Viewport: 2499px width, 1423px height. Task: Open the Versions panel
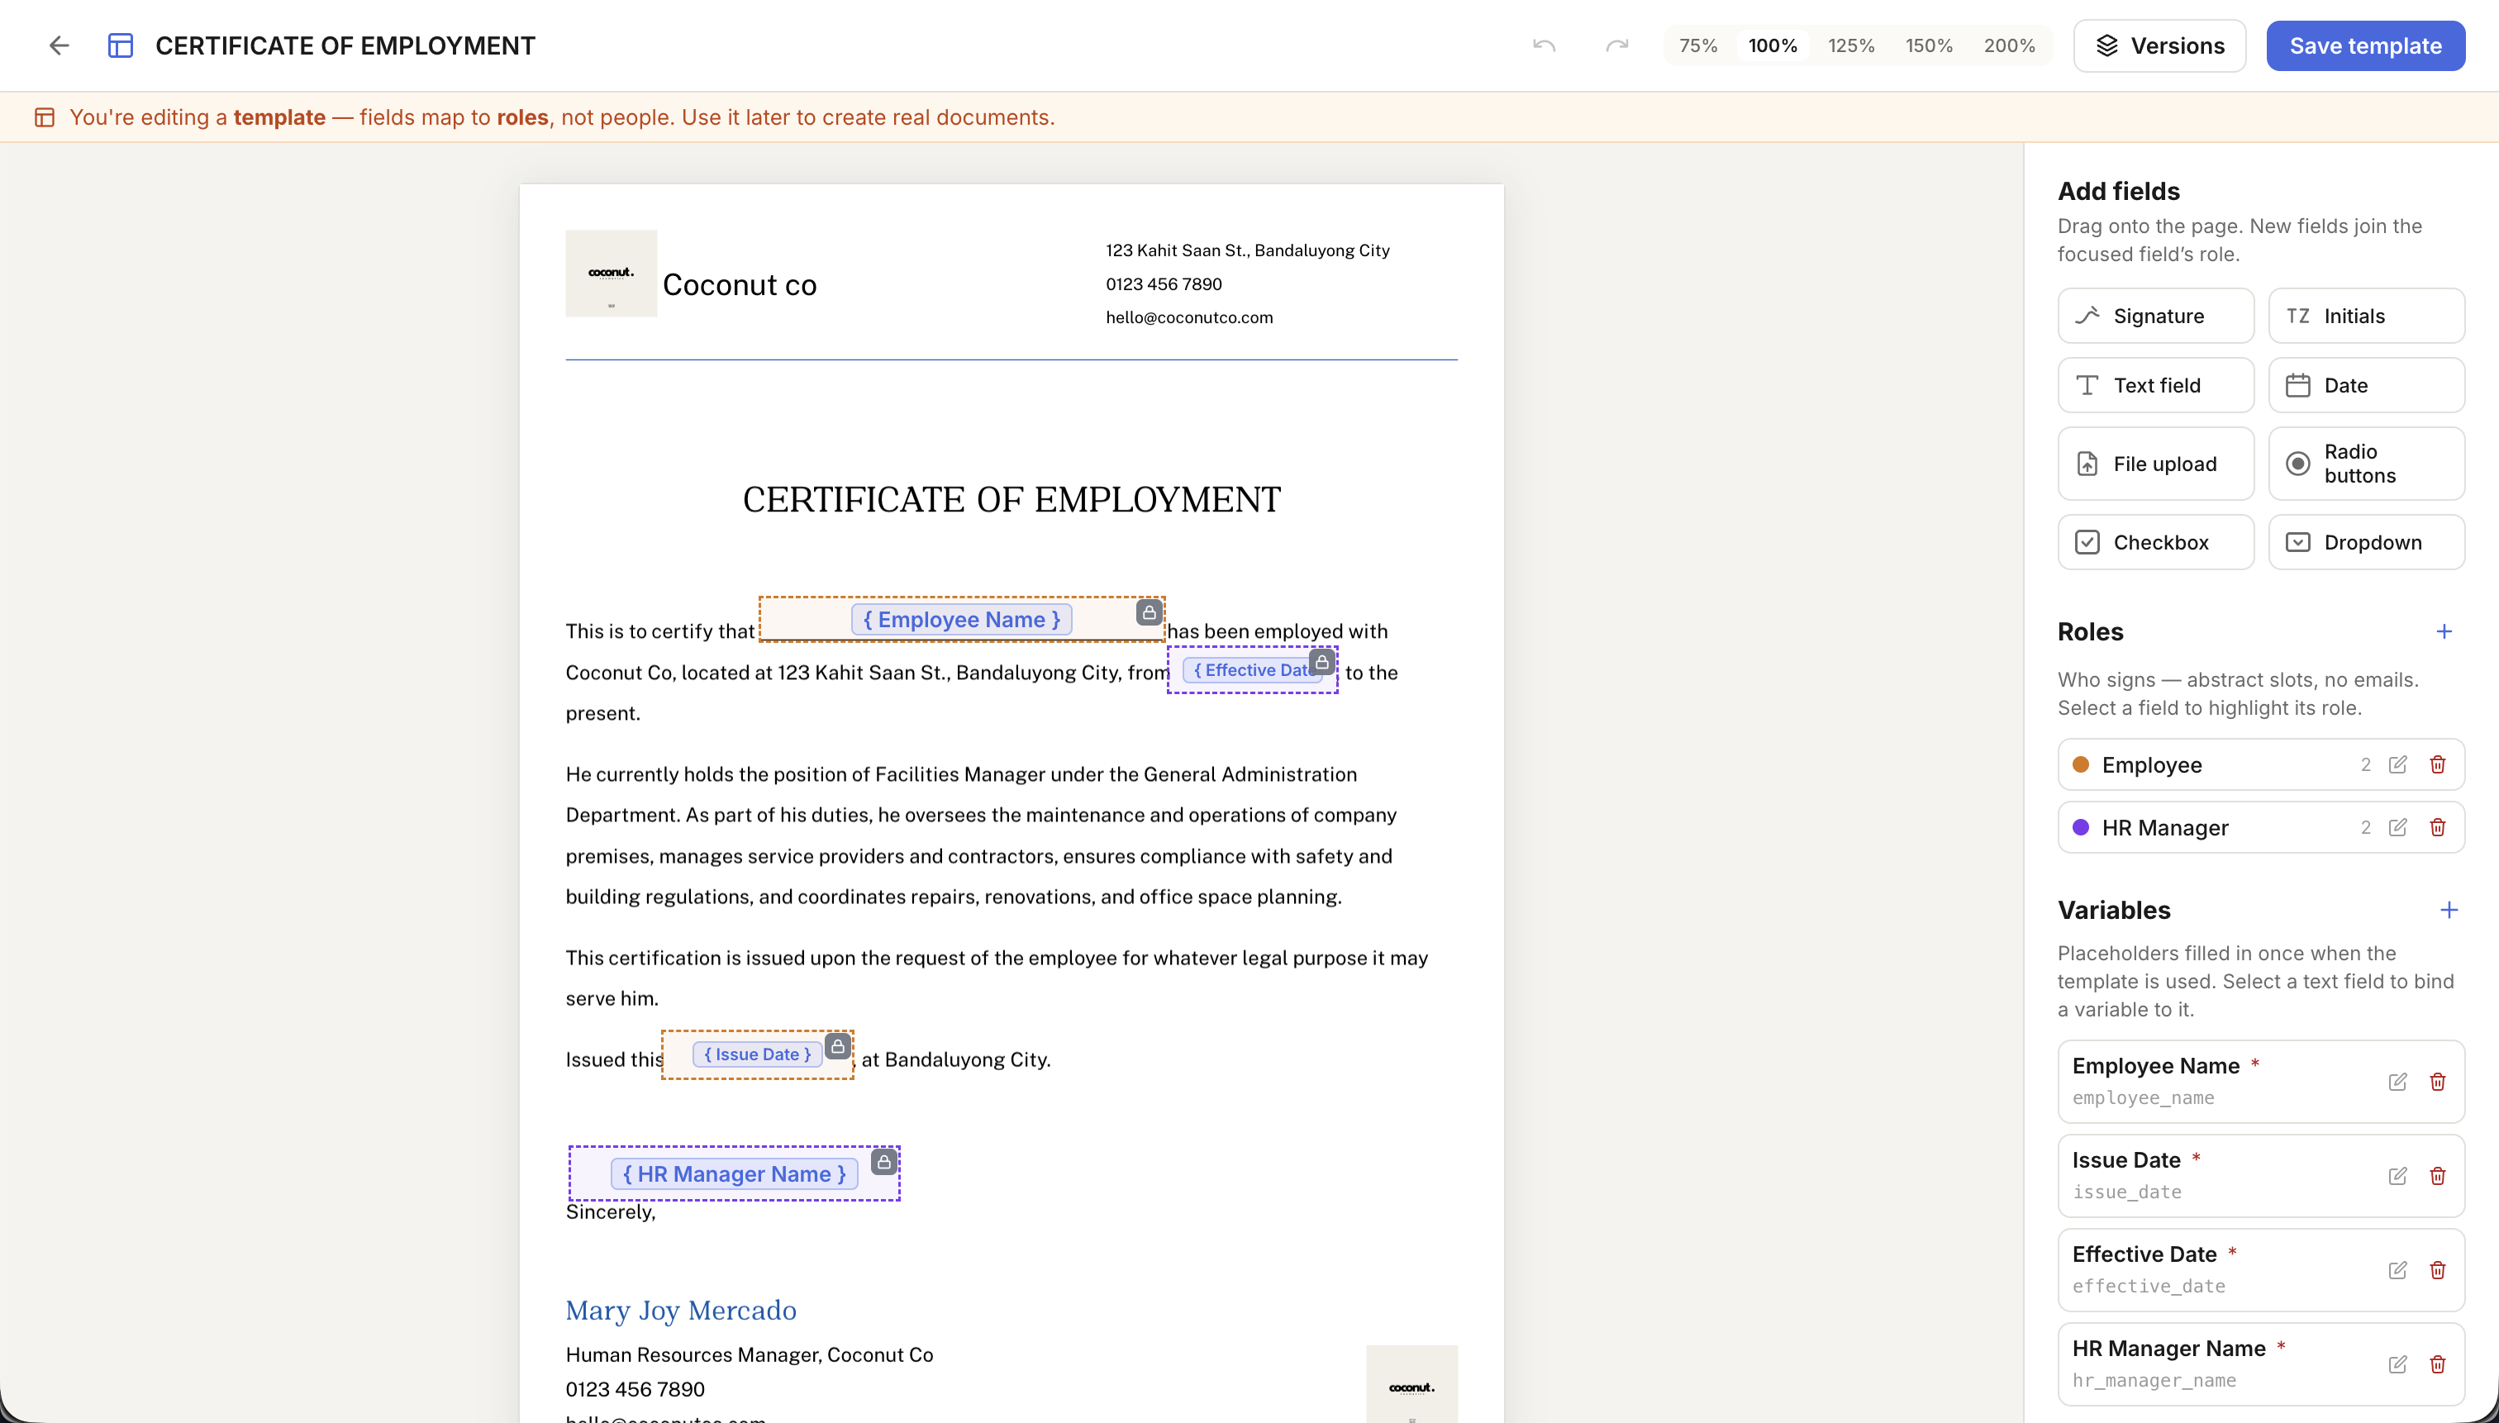point(2160,46)
